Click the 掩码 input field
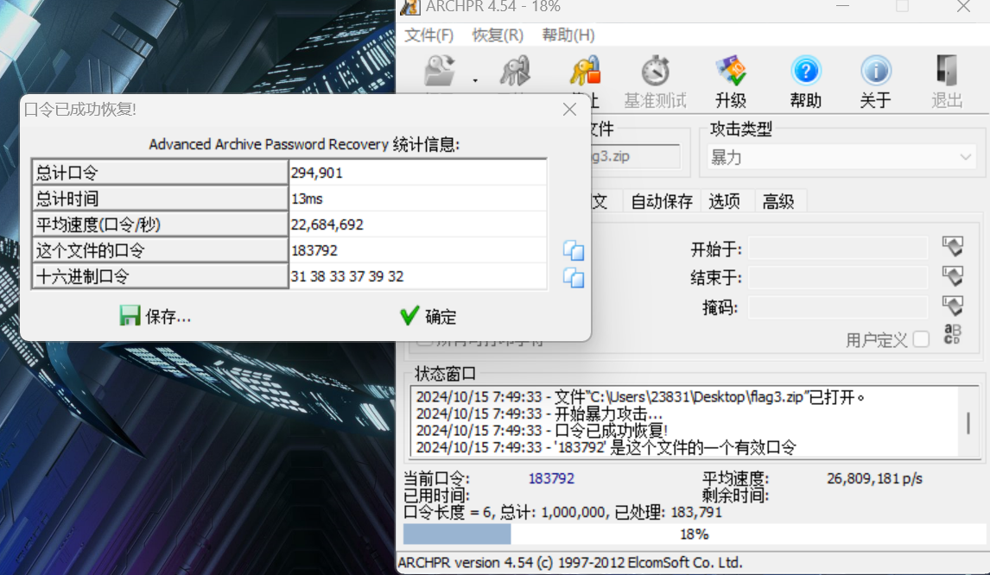 click(839, 306)
